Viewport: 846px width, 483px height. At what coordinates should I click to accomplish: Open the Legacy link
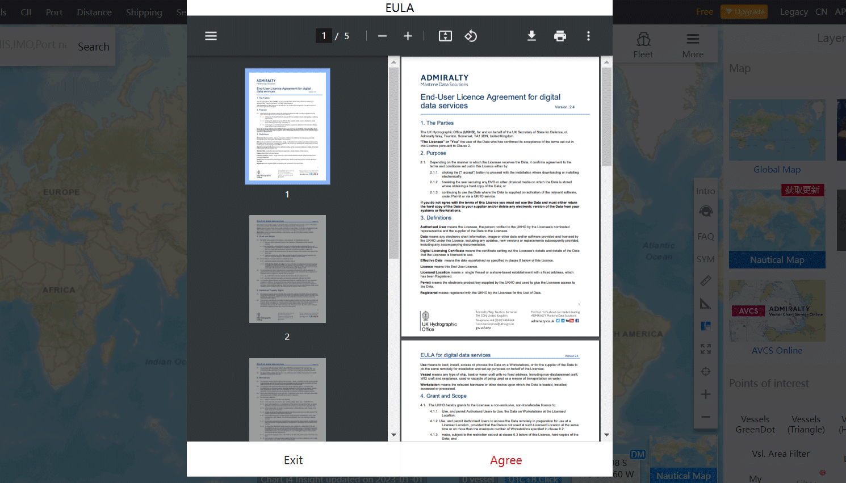794,11
